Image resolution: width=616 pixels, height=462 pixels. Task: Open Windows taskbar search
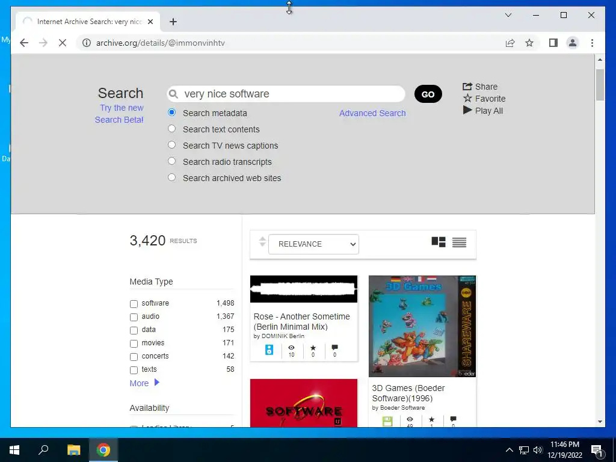(43, 450)
